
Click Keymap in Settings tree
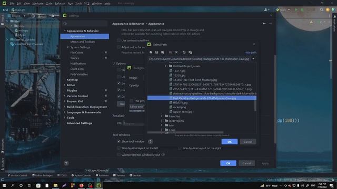click(72, 80)
